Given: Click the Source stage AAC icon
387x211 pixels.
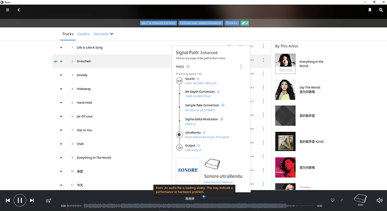Looking at the screenshot, I should (x=179, y=81).
